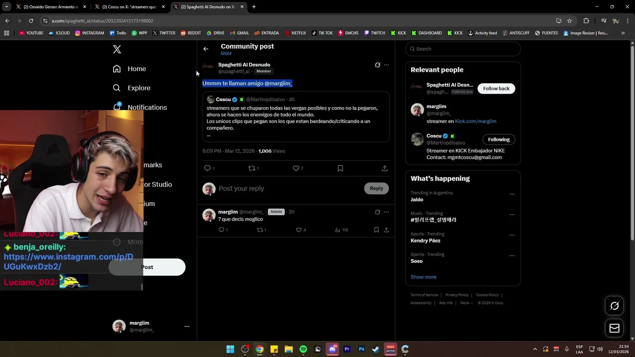Open YOUTUBE bookmark
The width and height of the screenshot is (635, 357).
[31, 33]
